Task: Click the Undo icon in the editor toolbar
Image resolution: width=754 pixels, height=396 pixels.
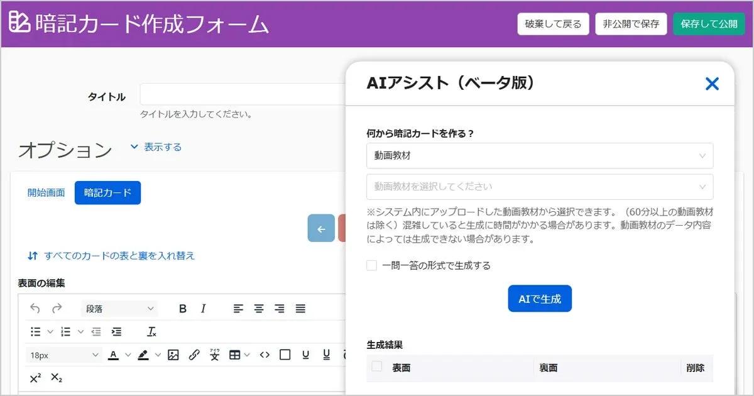Action: click(x=35, y=308)
